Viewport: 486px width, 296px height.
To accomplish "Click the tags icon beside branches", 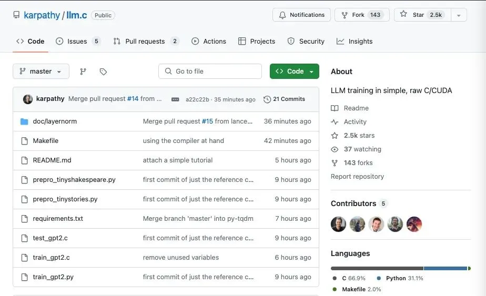I will pyautogui.click(x=103, y=72).
